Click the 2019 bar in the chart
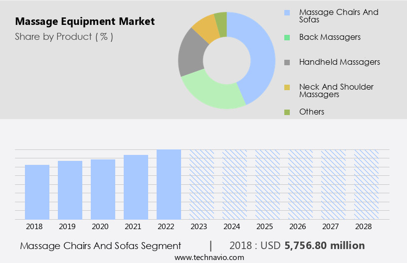The width and height of the screenshot is (407, 263). pos(70,190)
